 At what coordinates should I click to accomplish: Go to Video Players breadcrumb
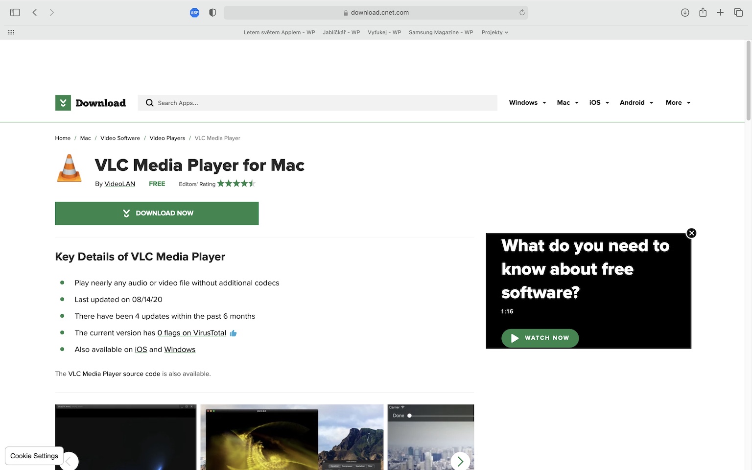167,138
